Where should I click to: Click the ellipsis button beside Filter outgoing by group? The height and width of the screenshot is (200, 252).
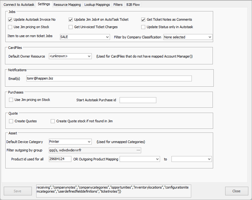point(138,150)
